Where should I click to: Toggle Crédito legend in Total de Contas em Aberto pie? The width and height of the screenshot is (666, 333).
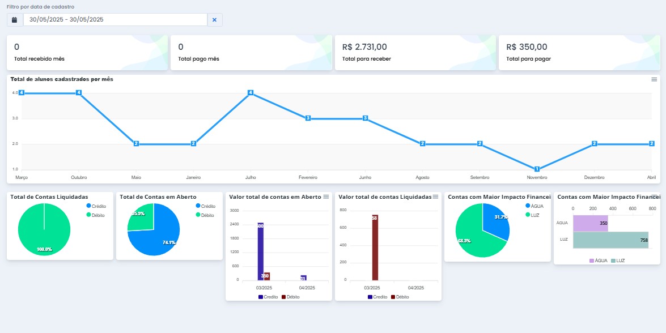(206, 206)
